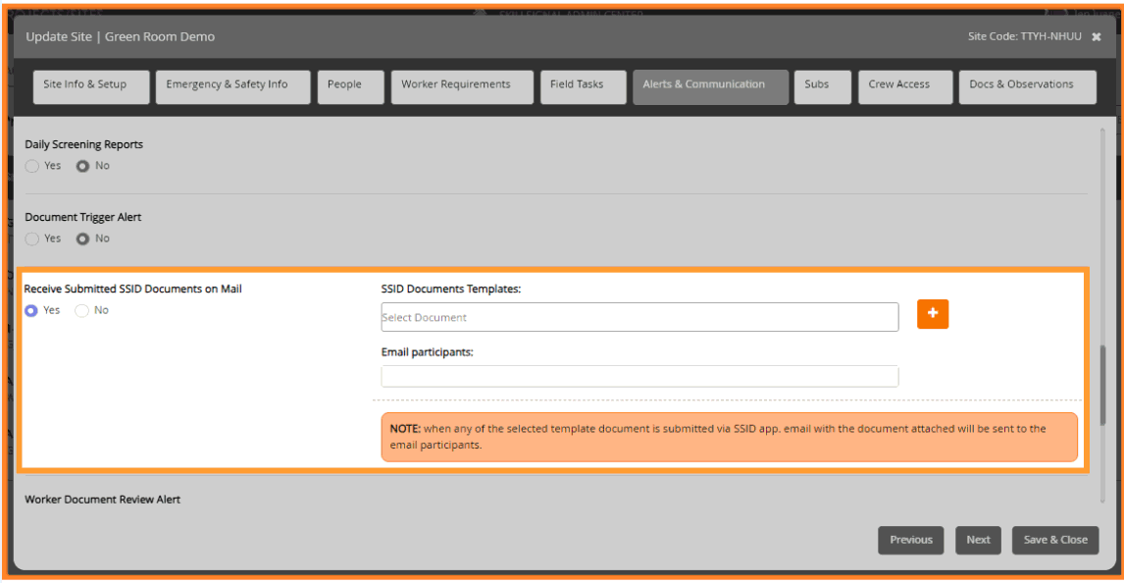Add a new SSID document template
Image resolution: width=1124 pixels, height=583 pixels.
pyautogui.click(x=932, y=314)
